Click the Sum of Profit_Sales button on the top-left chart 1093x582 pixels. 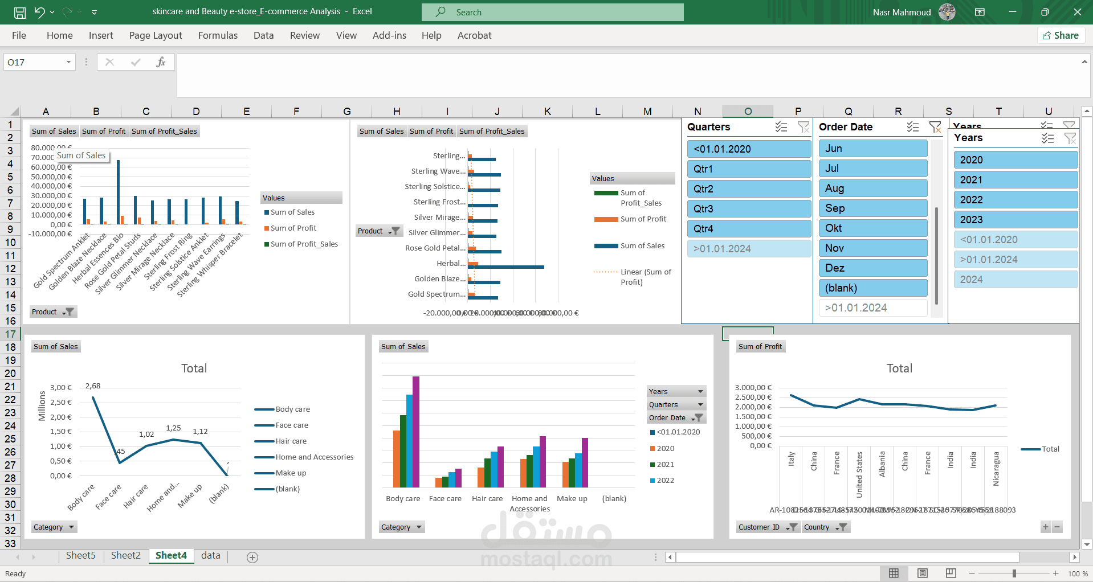click(164, 131)
